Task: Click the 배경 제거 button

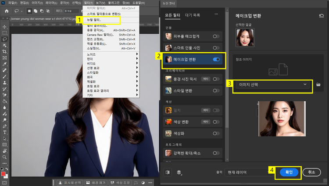Action: click(96, 182)
